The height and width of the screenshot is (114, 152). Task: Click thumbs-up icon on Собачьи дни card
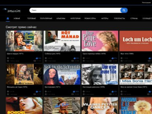(x=74, y=58)
